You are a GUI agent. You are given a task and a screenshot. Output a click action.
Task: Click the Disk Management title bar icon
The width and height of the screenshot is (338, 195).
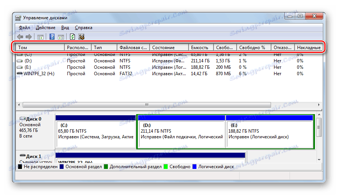18,18
